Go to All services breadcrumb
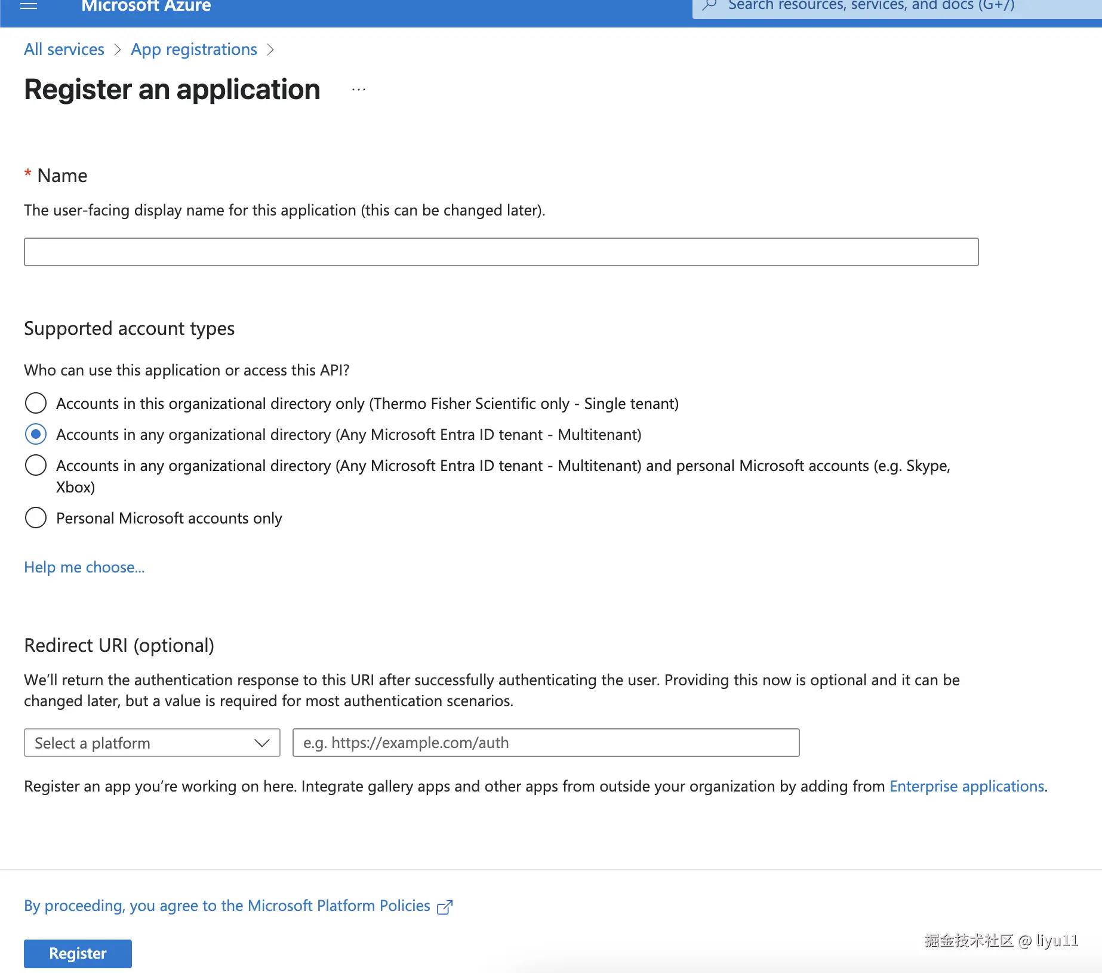 tap(64, 50)
